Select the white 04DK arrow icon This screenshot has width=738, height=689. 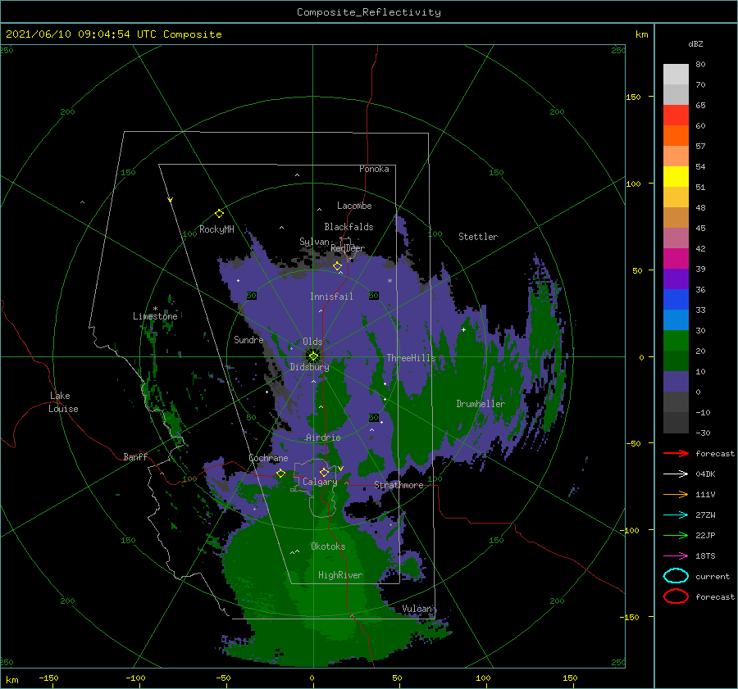676,474
